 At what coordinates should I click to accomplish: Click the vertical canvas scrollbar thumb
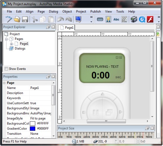pos(152,66)
